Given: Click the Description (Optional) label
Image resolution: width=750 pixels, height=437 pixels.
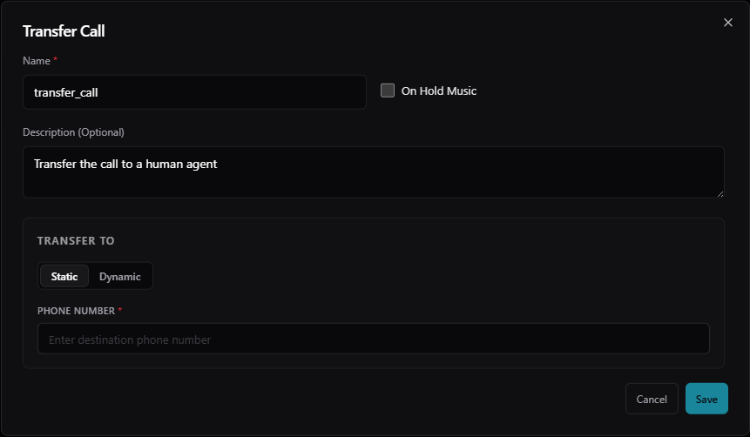Looking at the screenshot, I should 73,132.
